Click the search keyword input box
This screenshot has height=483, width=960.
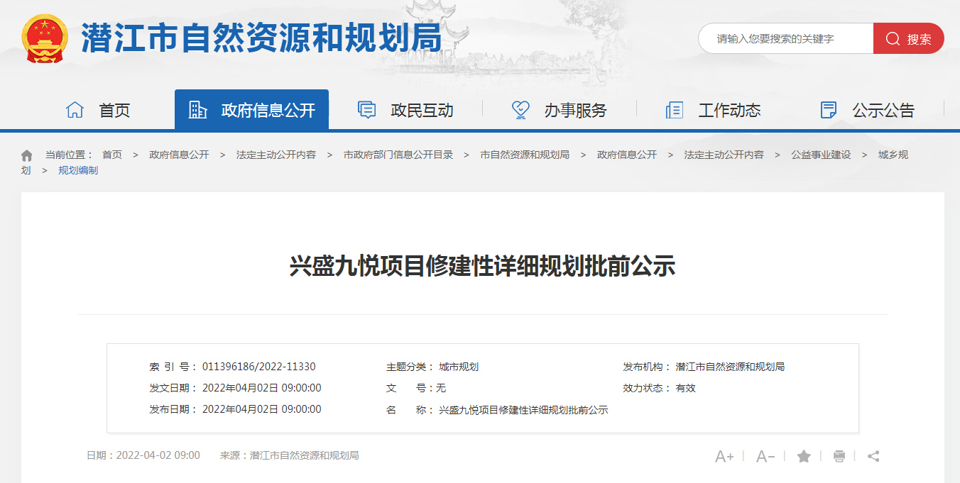coord(781,38)
